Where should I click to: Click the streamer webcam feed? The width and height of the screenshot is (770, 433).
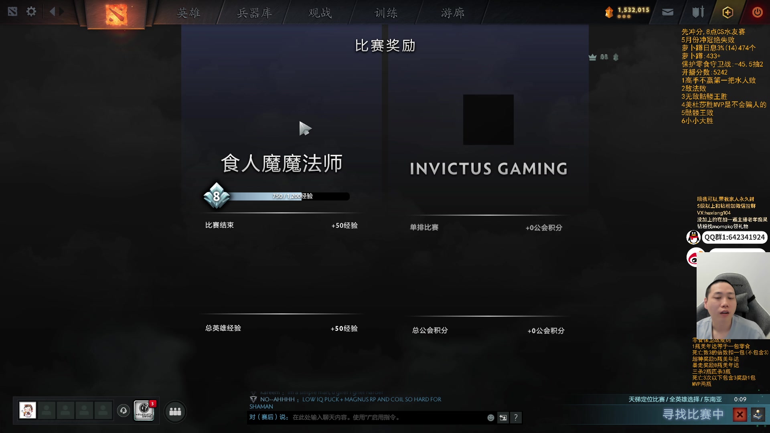click(733, 296)
